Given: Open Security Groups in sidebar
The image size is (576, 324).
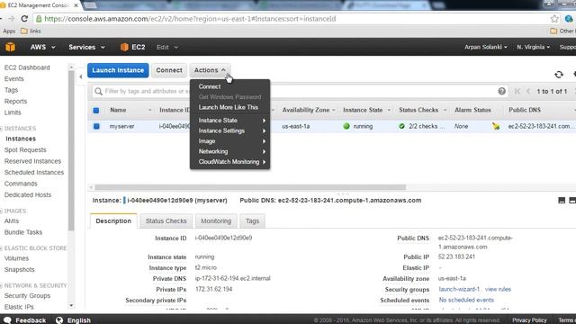Looking at the screenshot, I should (x=28, y=296).
